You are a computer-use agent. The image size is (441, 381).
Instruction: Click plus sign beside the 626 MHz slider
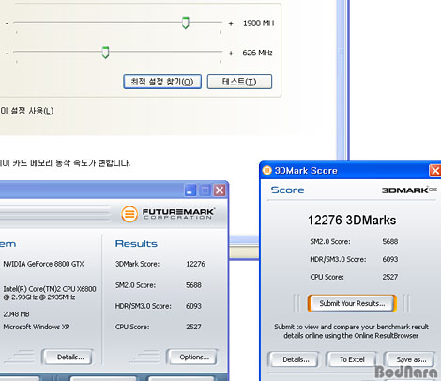coord(231,53)
